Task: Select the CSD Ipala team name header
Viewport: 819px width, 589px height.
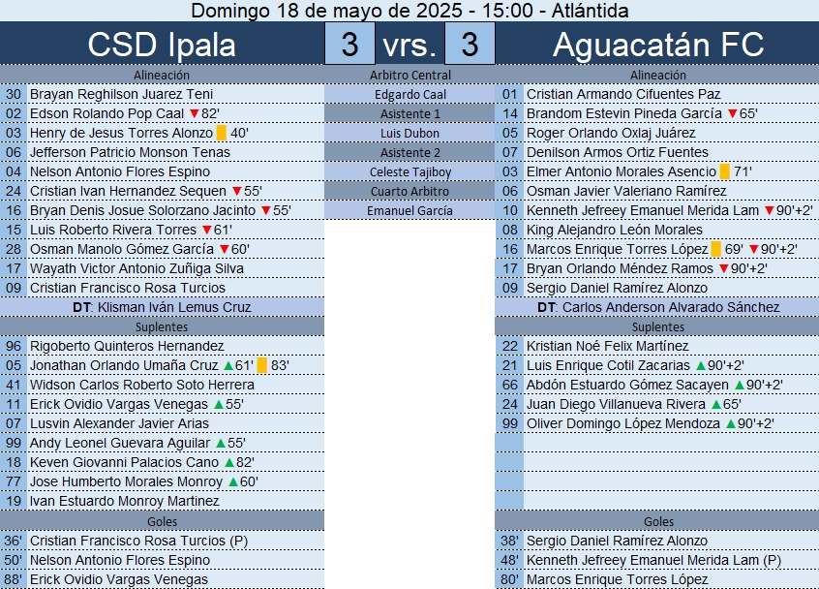Action: click(x=162, y=45)
